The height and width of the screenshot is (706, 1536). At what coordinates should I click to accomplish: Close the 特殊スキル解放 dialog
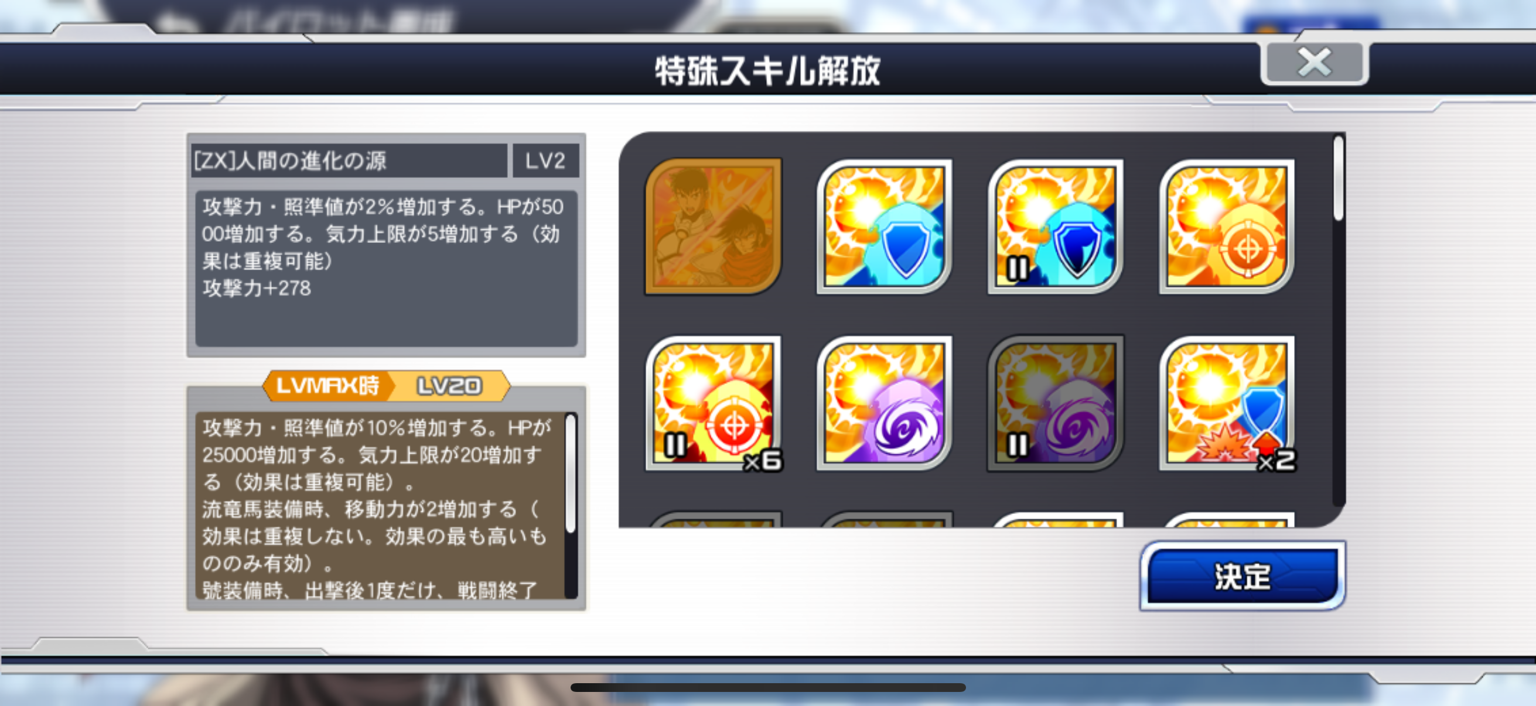[x=1314, y=63]
